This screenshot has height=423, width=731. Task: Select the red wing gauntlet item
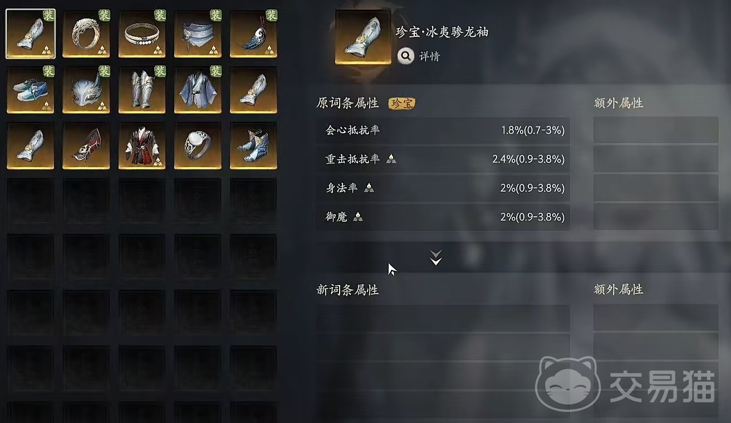[x=86, y=145]
